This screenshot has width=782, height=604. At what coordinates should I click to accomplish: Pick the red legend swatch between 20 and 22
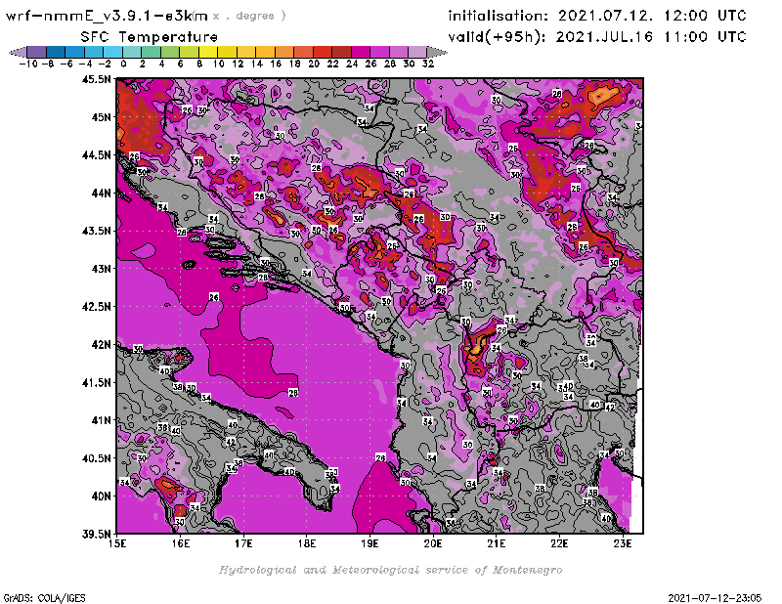click(323, 52)
